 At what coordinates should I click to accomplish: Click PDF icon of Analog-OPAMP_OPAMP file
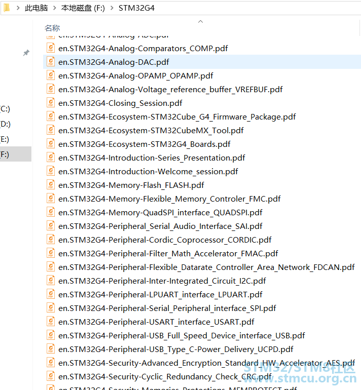tap(51, 75)
